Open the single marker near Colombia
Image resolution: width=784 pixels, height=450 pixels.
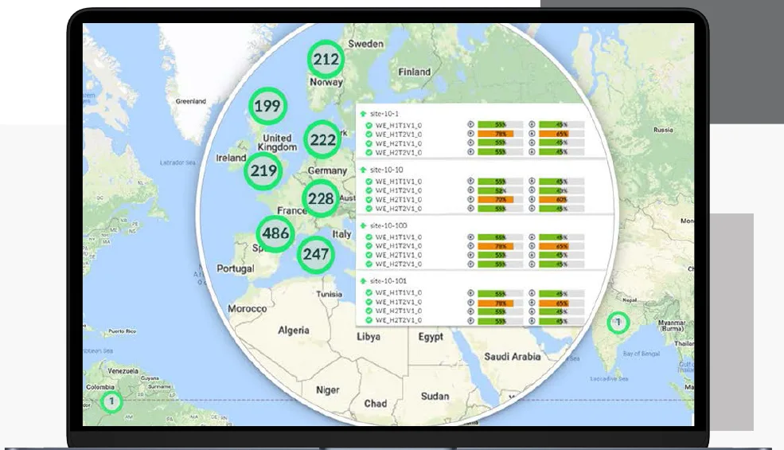coord(111,401)
